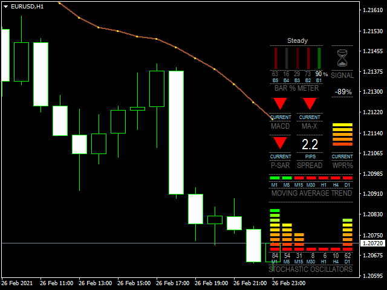387x290 pixels.
Task: Click the M1 green moving average trend indicator
Action: (x=275, y=178)
